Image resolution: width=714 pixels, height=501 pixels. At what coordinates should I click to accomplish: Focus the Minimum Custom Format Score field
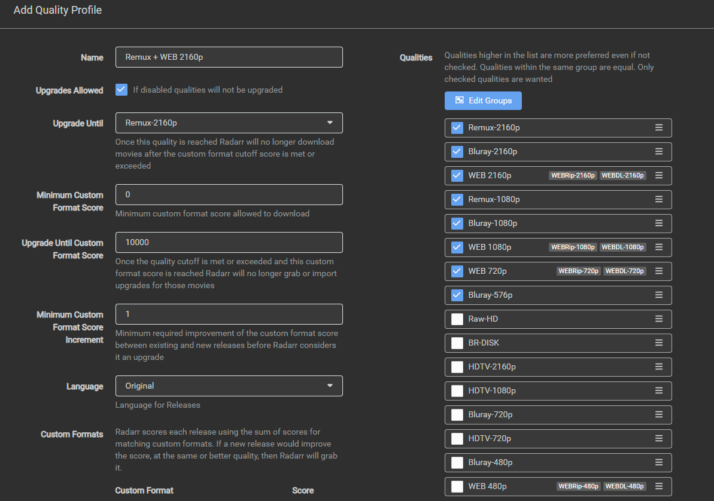click(229, 194)
